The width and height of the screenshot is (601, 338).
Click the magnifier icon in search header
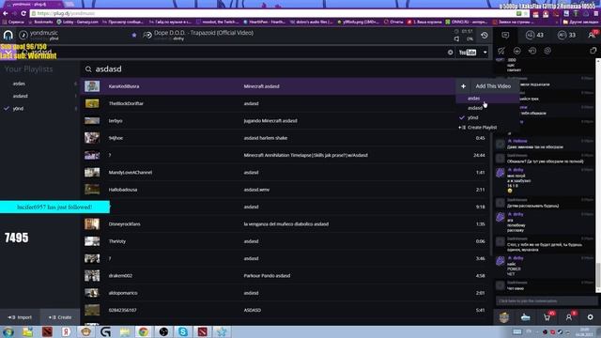tap(88, 69)
